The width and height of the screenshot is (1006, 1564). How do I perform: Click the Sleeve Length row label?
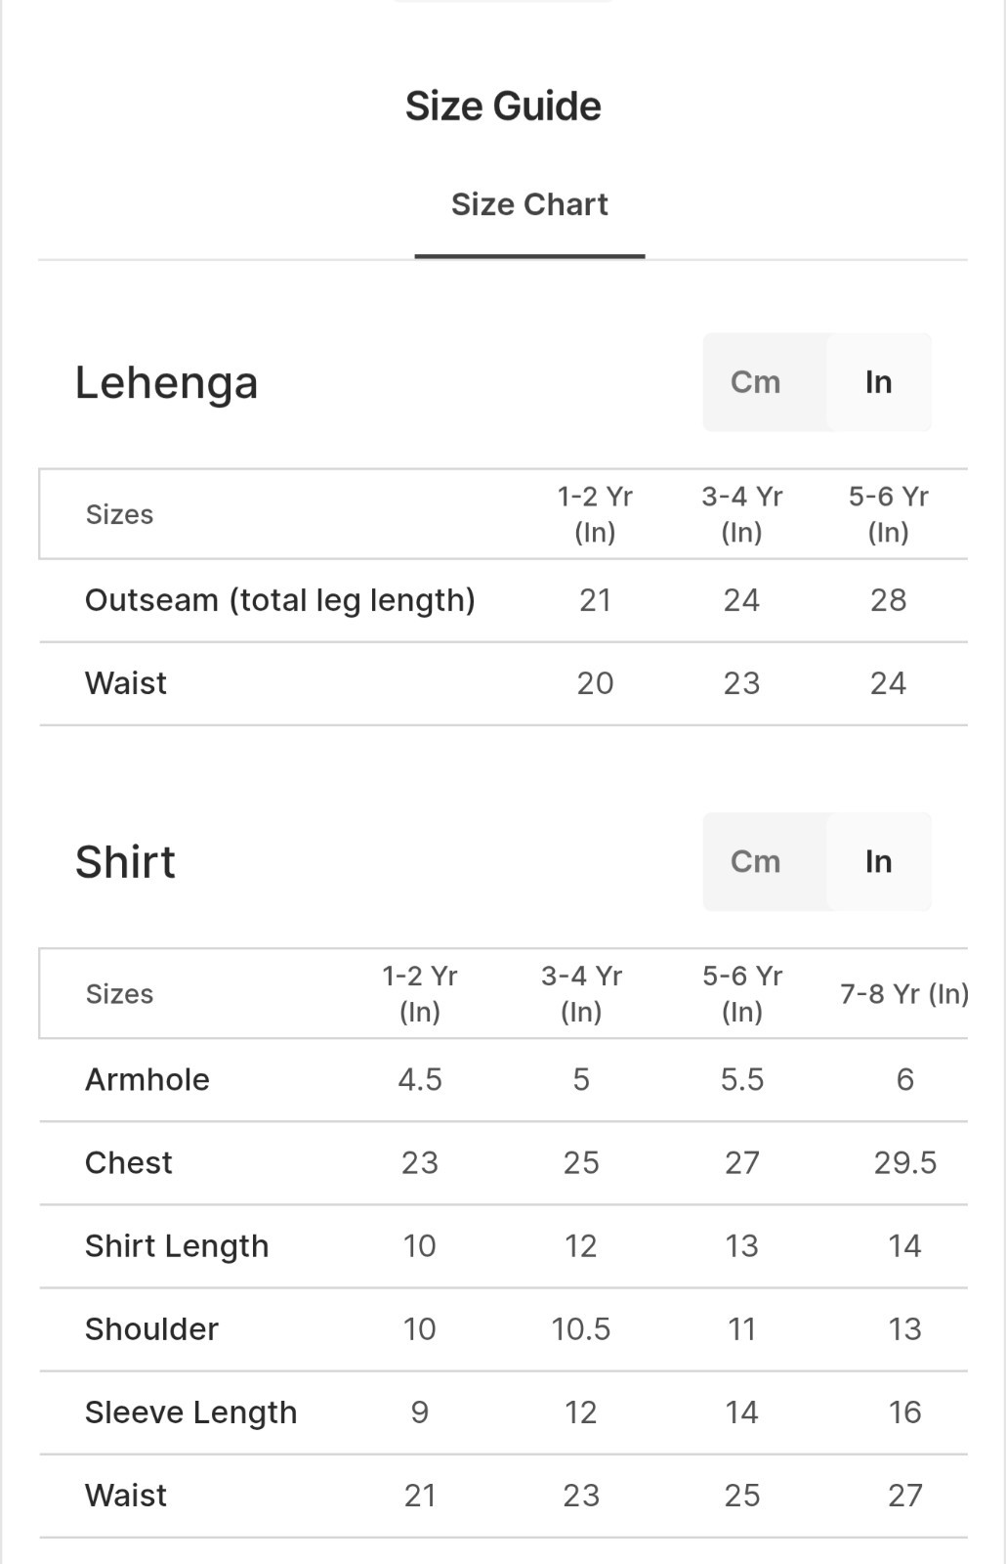click(x=190, y=1412)
